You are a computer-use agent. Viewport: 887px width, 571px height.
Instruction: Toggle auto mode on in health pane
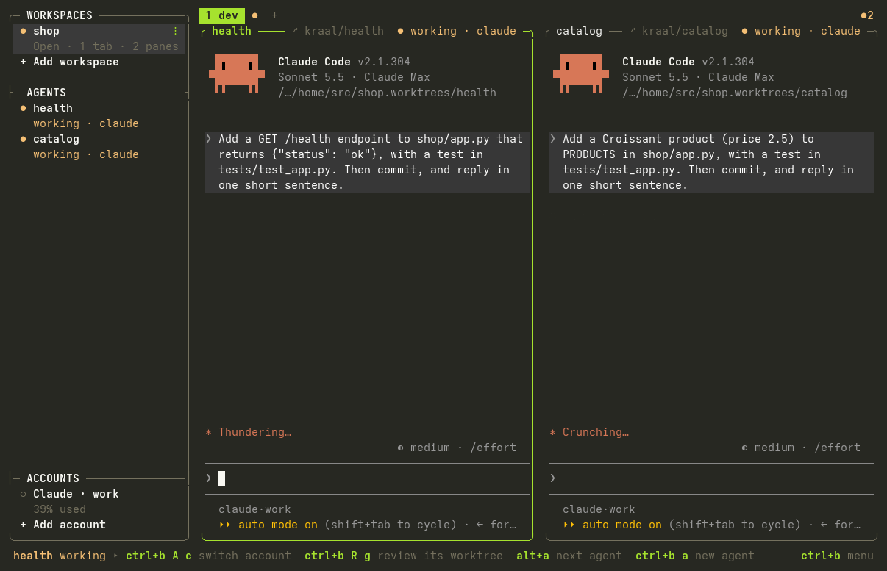point(268,525)
